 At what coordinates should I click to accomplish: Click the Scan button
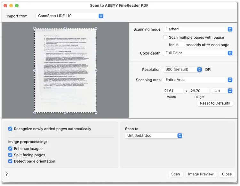[x=175, y=174]
